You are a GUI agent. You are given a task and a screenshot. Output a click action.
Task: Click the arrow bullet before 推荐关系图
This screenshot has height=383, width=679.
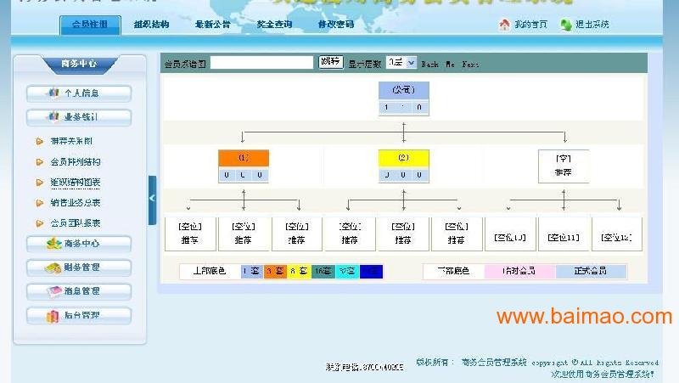(x=40, y=141)
